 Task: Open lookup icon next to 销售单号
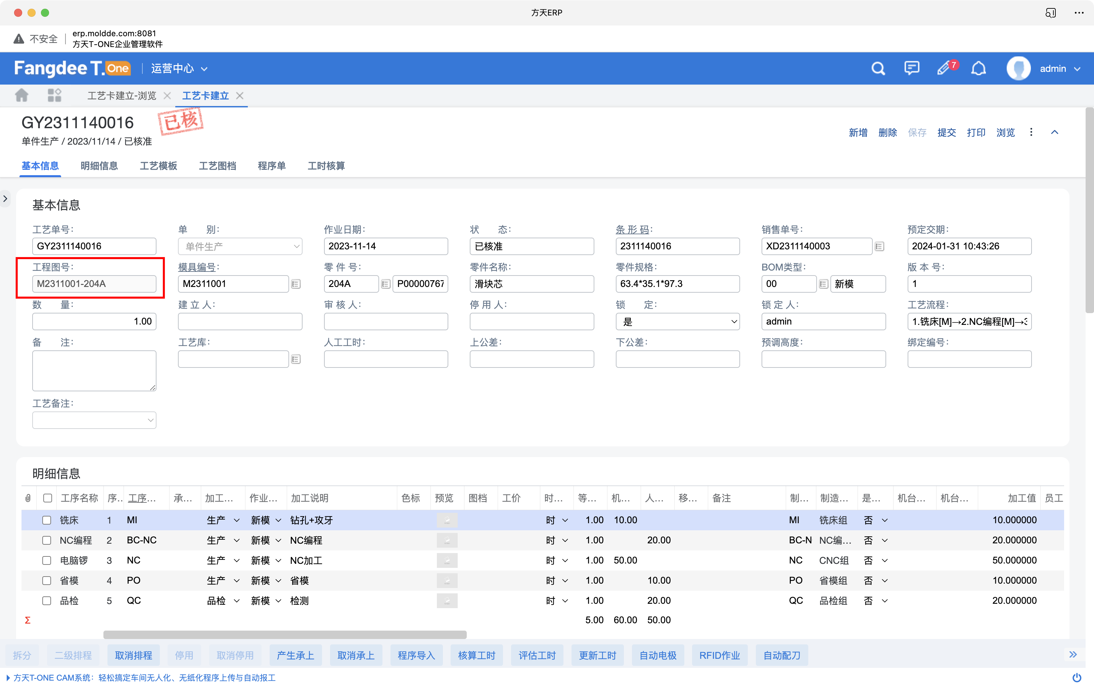(879, 246)
